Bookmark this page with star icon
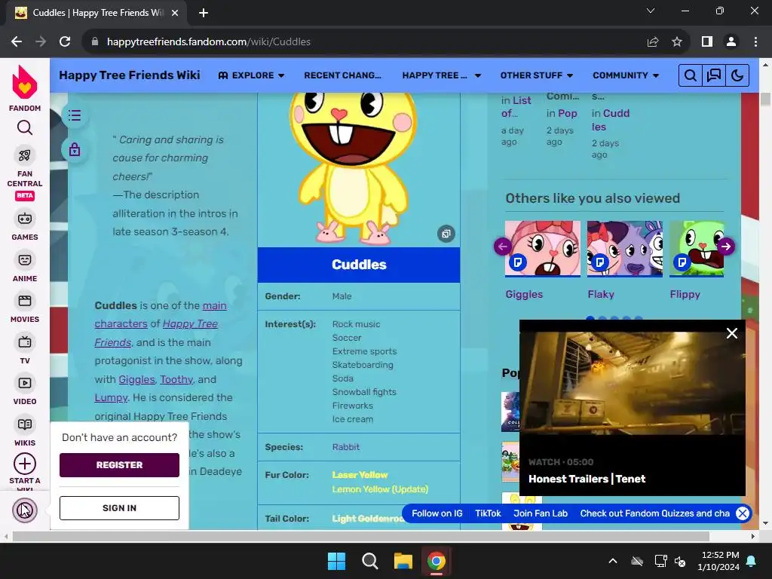Screen dimensions: 772x579 point(677,42)
